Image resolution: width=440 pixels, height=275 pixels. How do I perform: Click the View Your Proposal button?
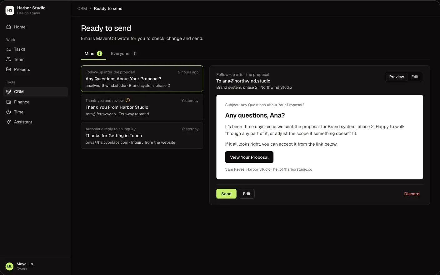pos(249,157)
